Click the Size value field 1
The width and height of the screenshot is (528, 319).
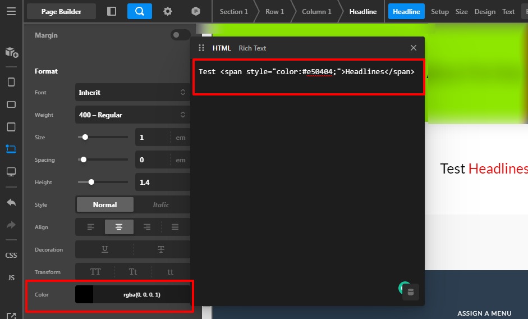153,137
